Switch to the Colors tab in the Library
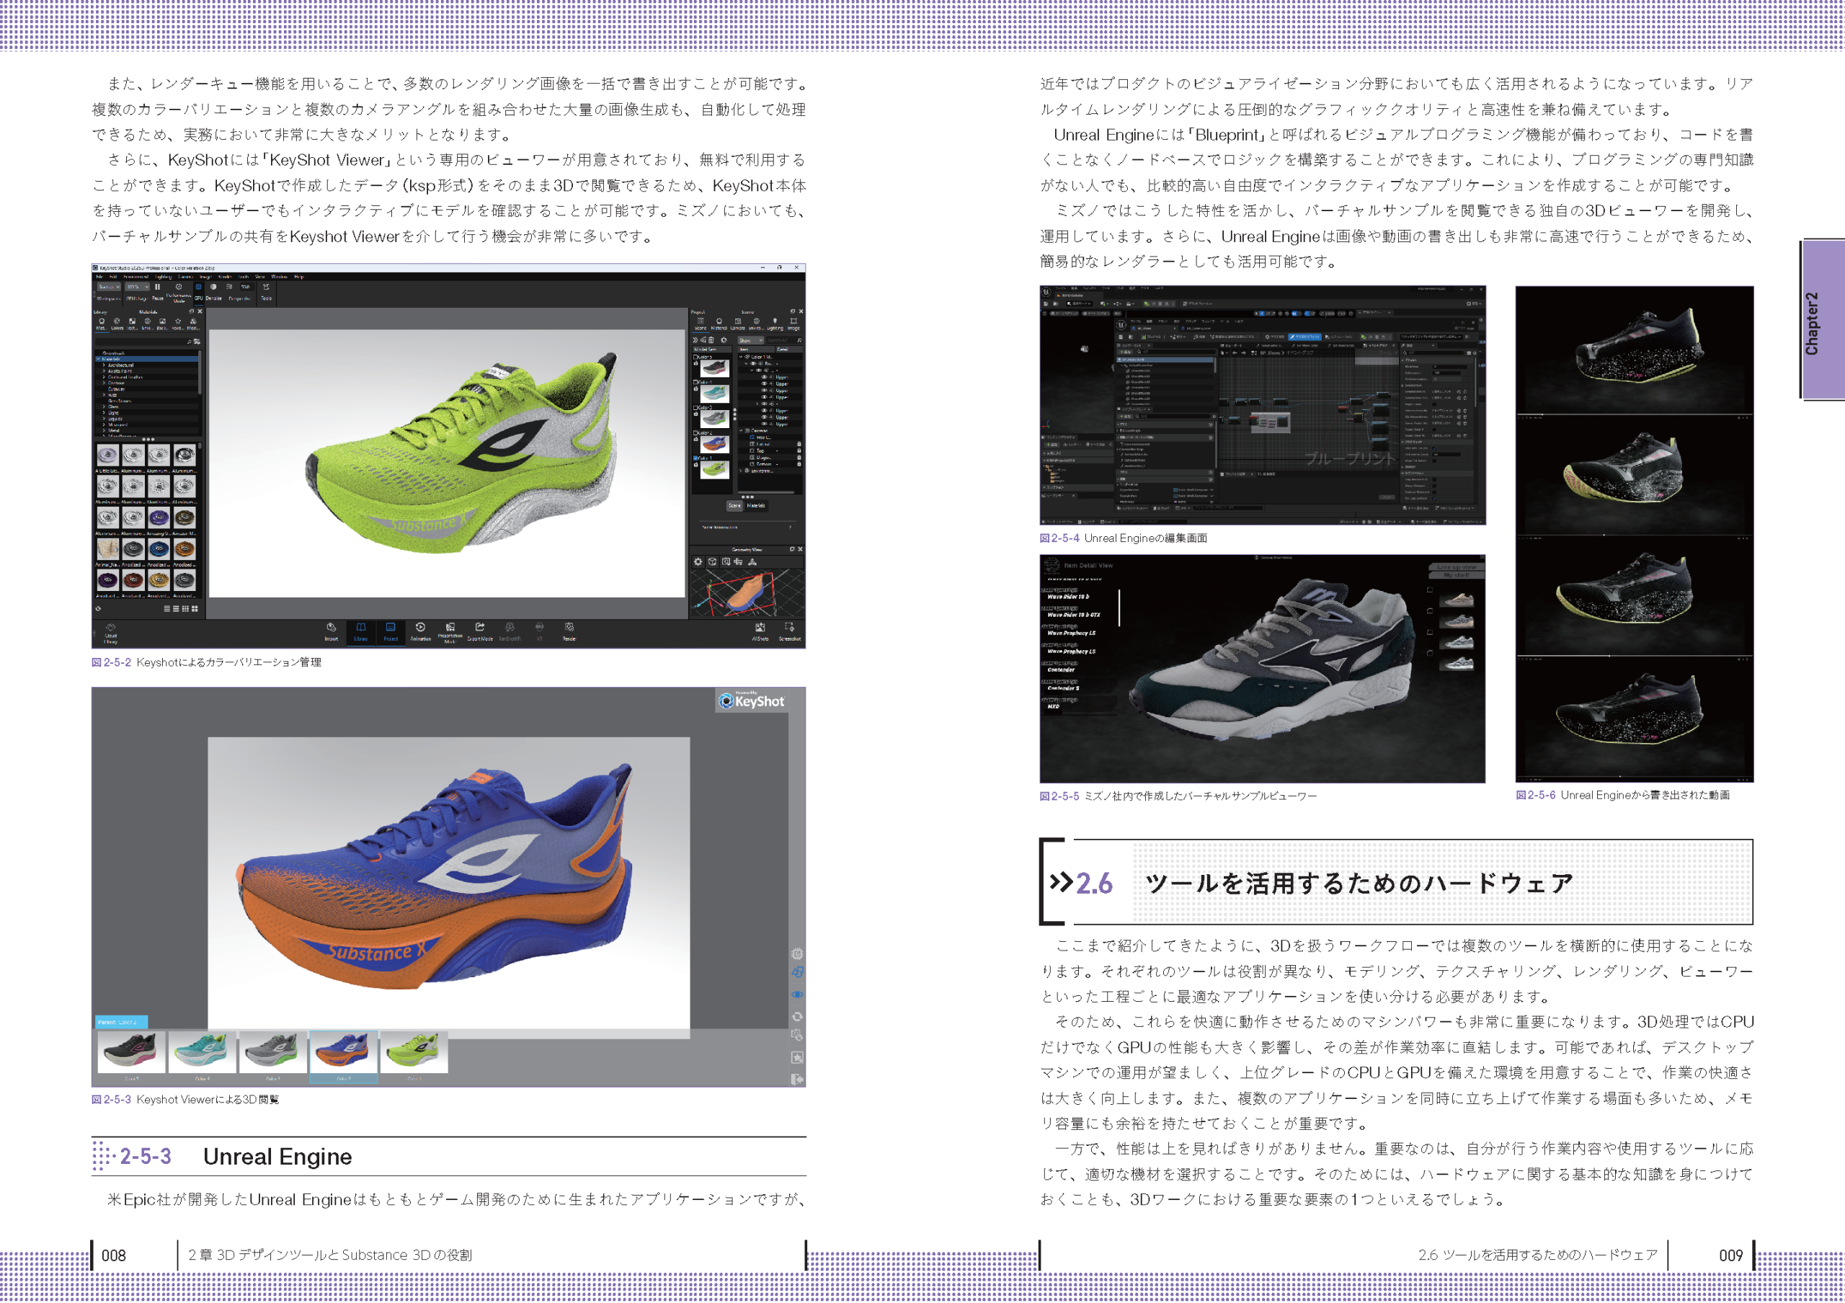The height and width of the screenshot is (1303, 1845). tap(117, 324)
